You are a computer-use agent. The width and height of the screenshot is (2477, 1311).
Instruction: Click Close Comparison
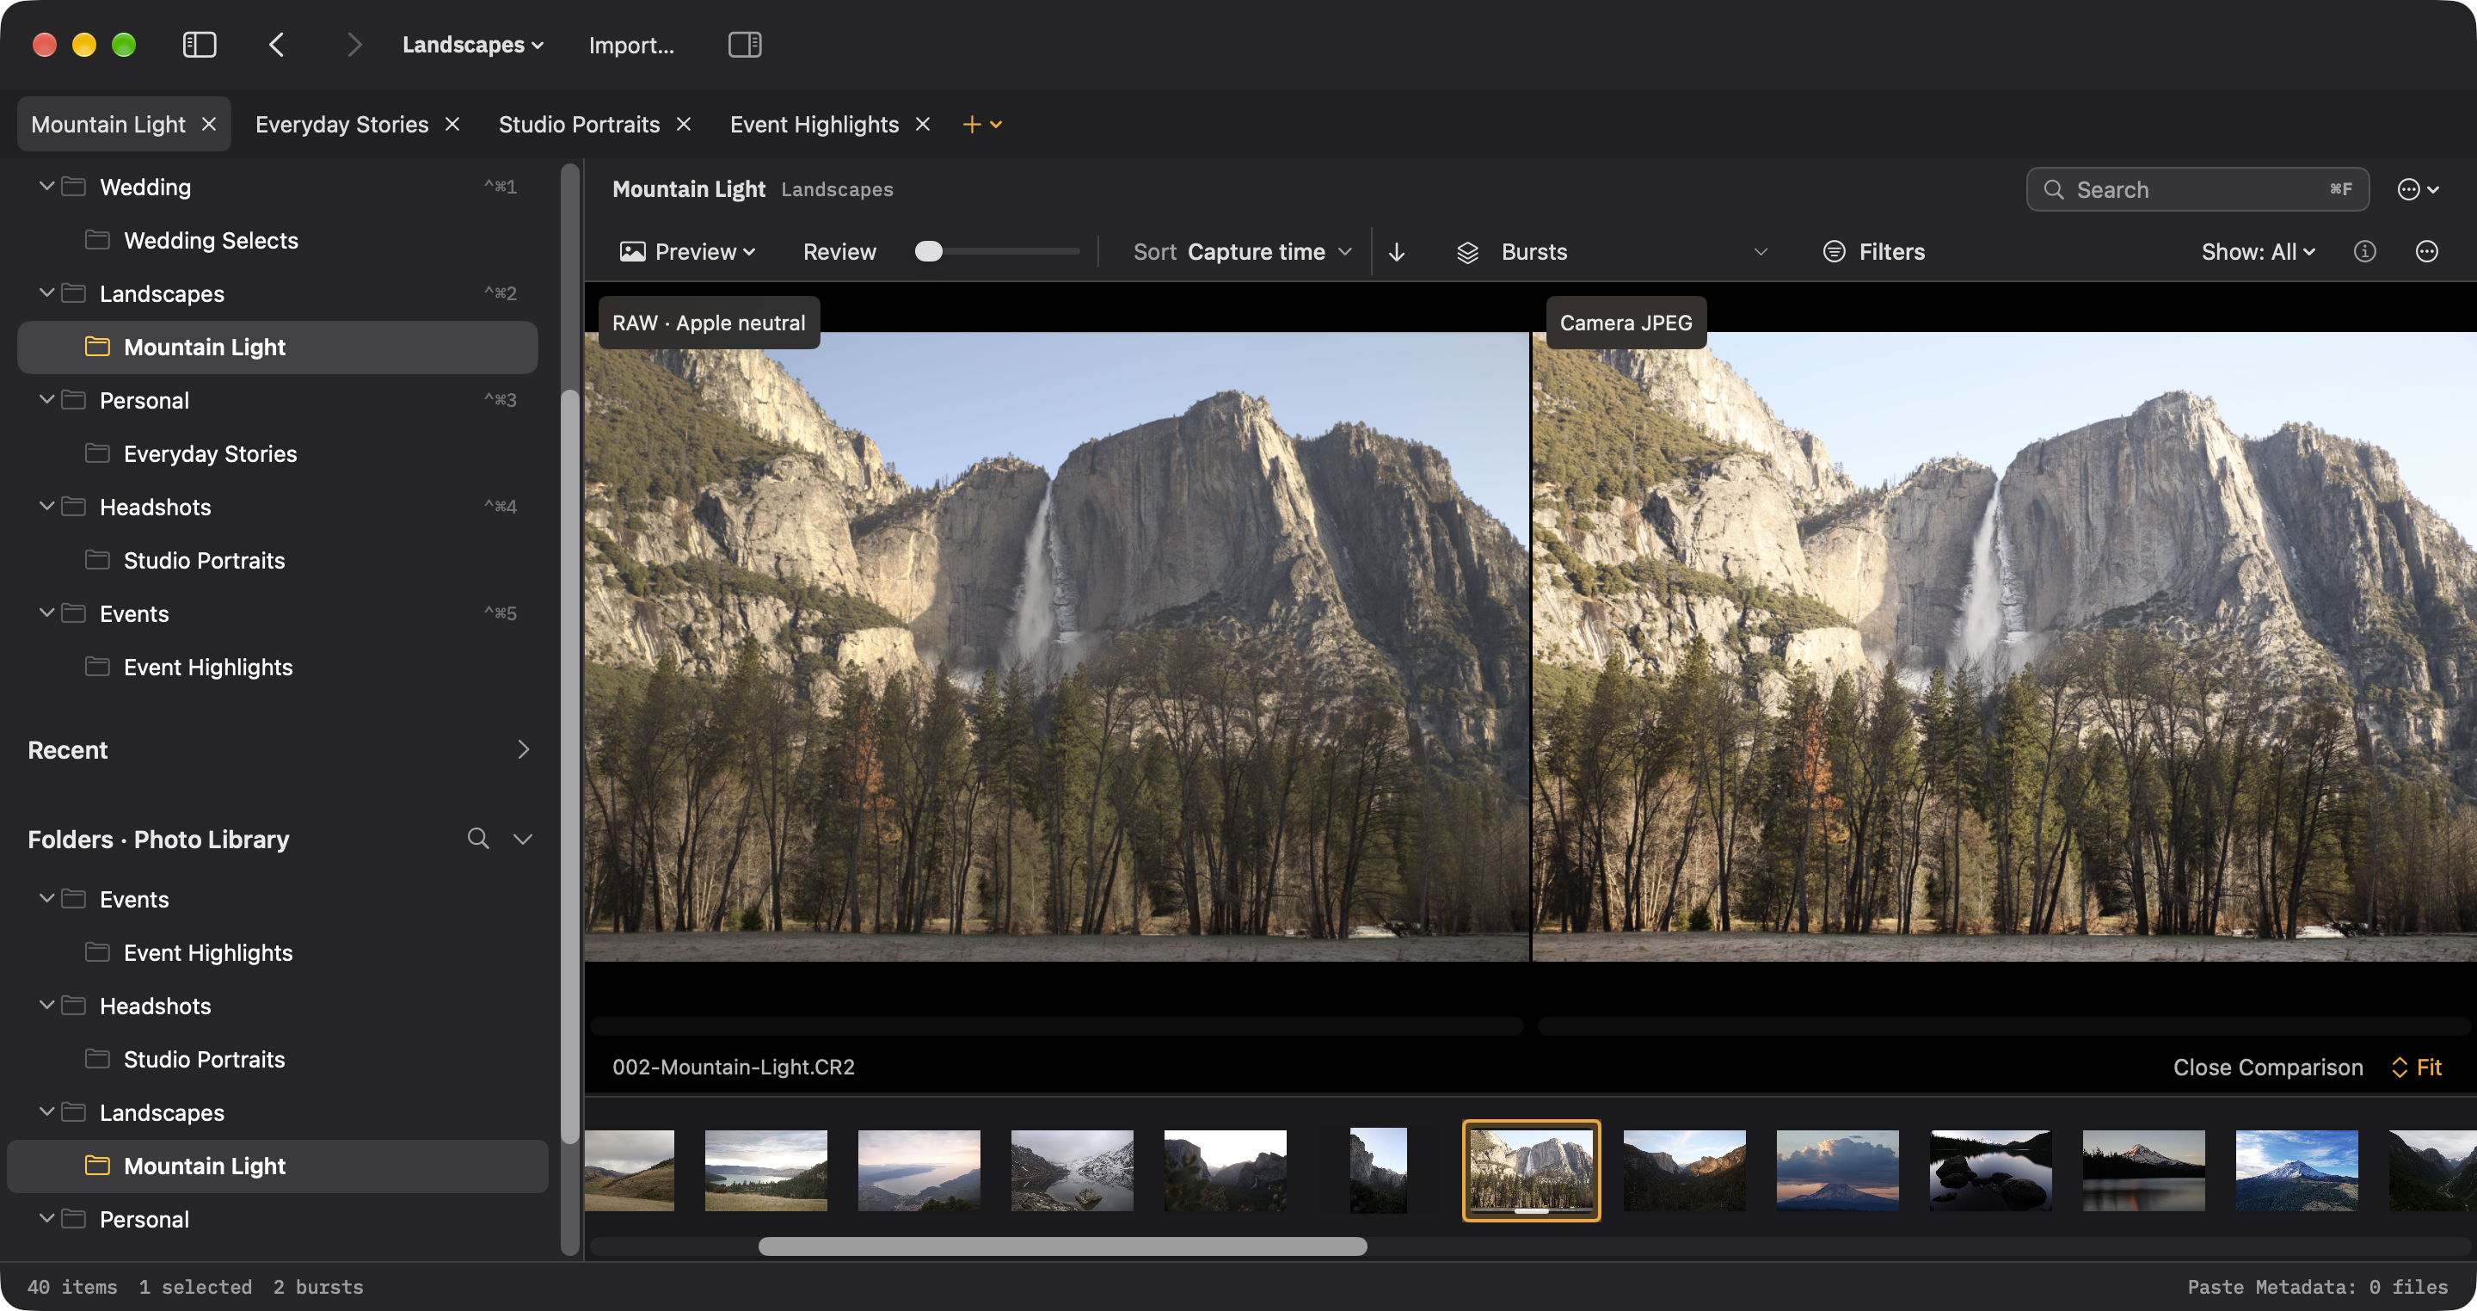[2267, 1067]
